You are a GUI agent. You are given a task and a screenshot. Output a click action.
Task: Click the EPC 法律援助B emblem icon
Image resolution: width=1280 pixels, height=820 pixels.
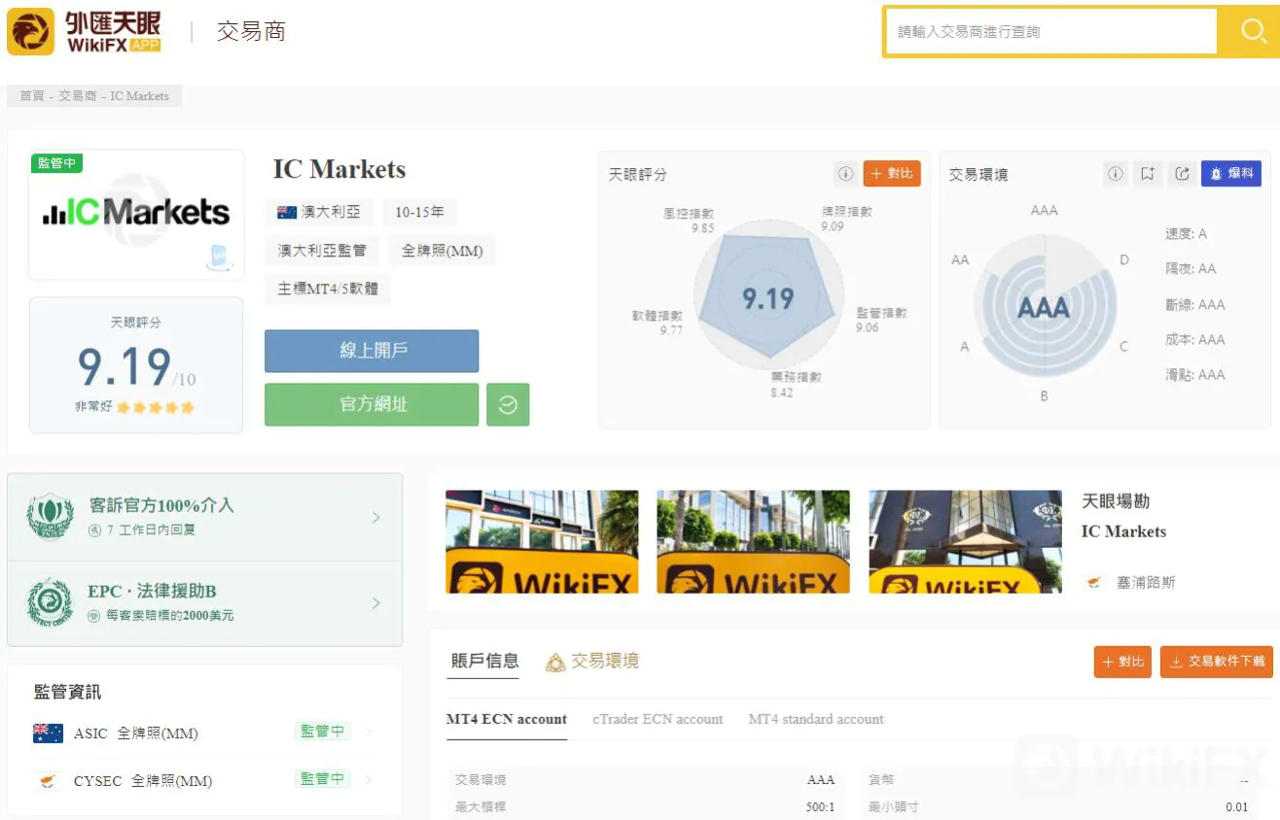(x=51, y=602)
